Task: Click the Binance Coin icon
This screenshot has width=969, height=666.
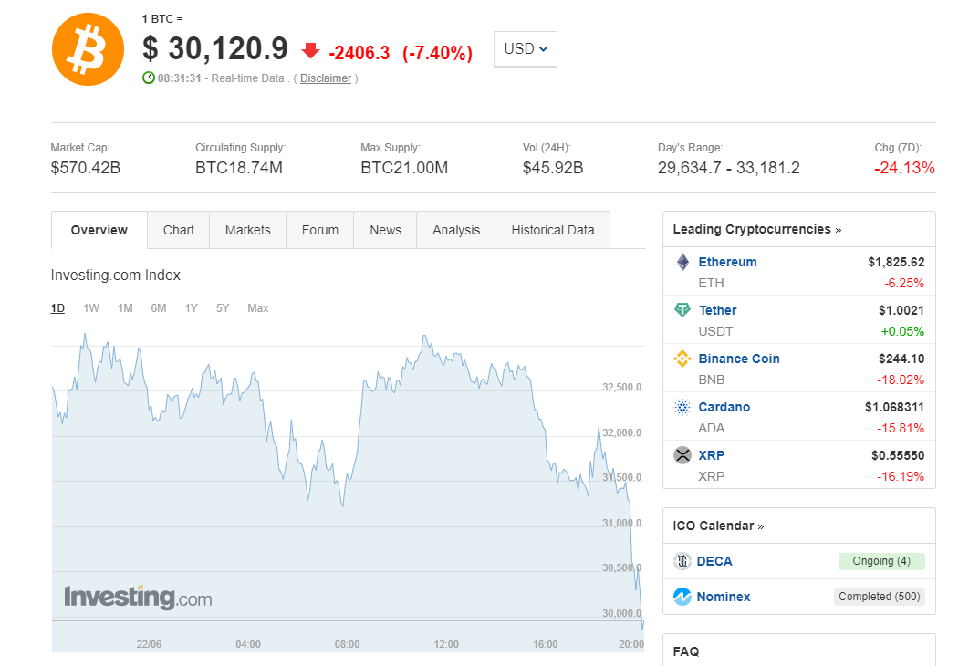Action: 682,359
